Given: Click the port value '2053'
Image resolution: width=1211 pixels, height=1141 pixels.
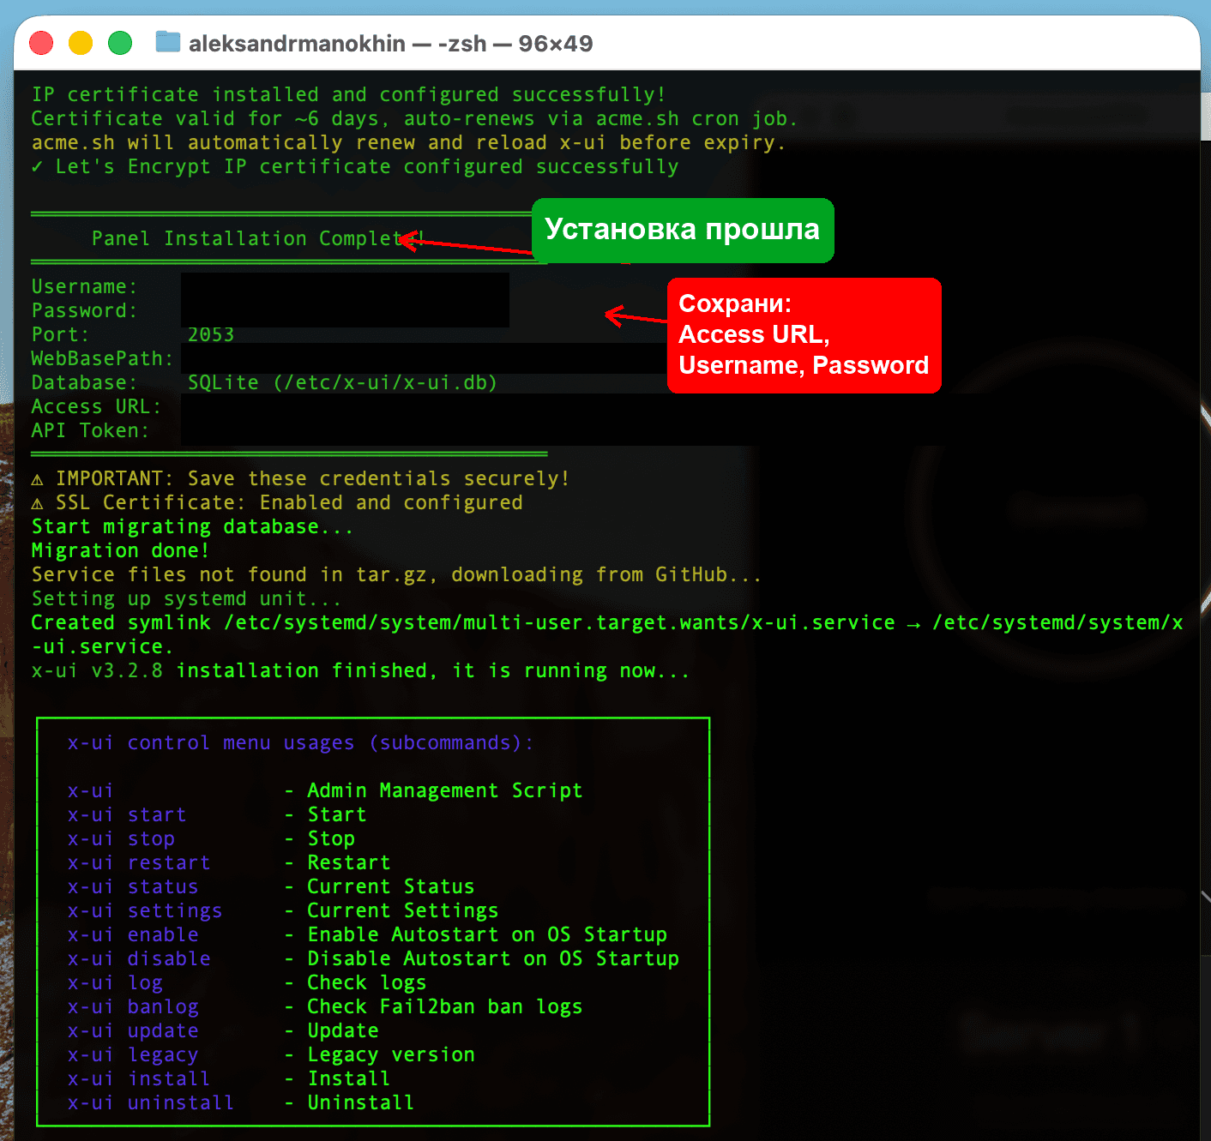Looking at the screenshot, I should pyautogui.click(x=211, y=334).
